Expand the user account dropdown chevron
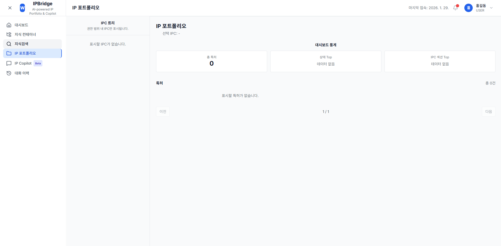501x246 pixels. pos(491,8)
